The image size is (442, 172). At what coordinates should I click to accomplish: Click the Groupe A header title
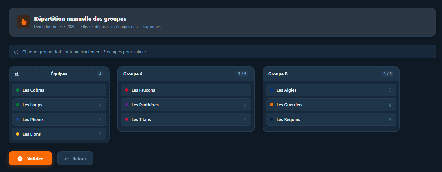[133, 74]
